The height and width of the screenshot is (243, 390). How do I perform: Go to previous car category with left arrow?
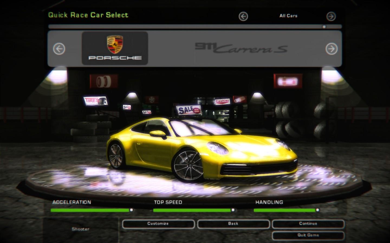coord(243,16)
